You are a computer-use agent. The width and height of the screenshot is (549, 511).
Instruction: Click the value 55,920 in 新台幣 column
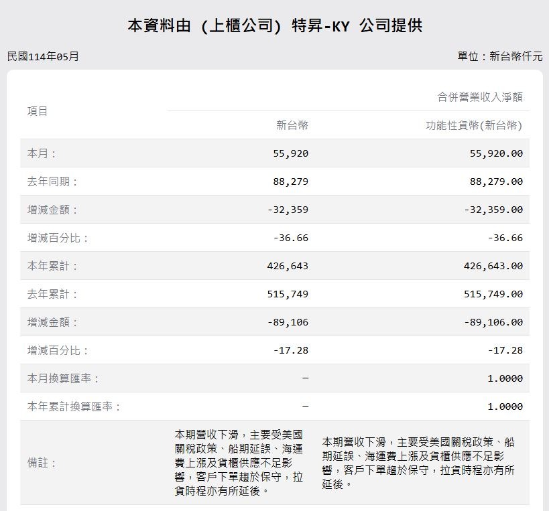pos(291,153)
